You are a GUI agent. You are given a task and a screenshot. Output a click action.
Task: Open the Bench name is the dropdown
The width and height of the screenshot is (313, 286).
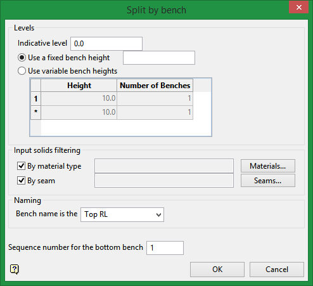click(122, 214)
